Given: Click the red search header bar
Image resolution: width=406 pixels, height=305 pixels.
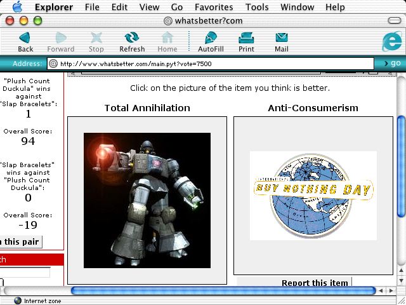Looking at the screenshot, I should 32,260.
